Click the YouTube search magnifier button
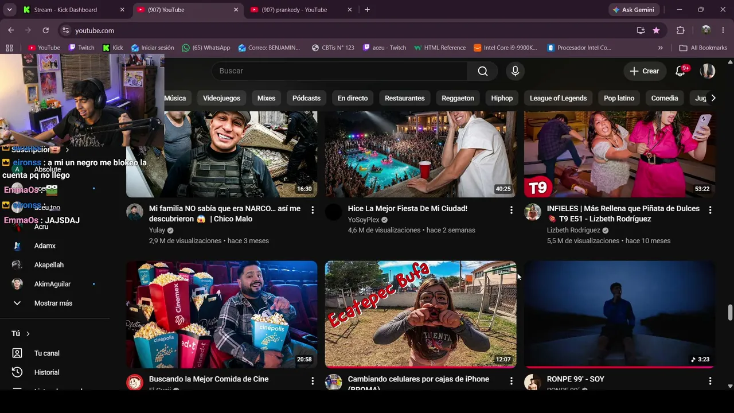The height and width of the screenshot is (413, 734). click(483, 71)
